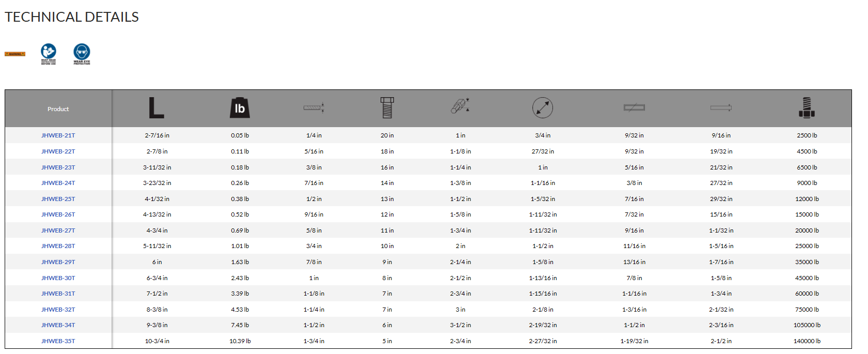Image resolution: width=868 pixels, height=354 pixels.
Task: Open the JHWEB-27T product link
Action: [58, 230]
